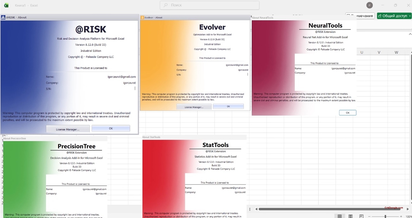The width and height of the screenshot is (412, 218).
Task: Click OK in the NeuralTools About dialog
Action: pos(347,113)
